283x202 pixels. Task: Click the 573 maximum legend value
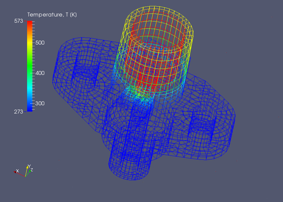point(19,21)
